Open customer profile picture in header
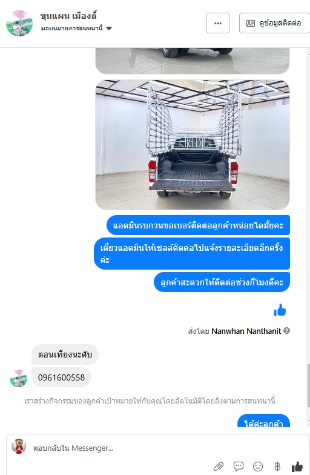This screenshot has width=310, height=475. 19,23
